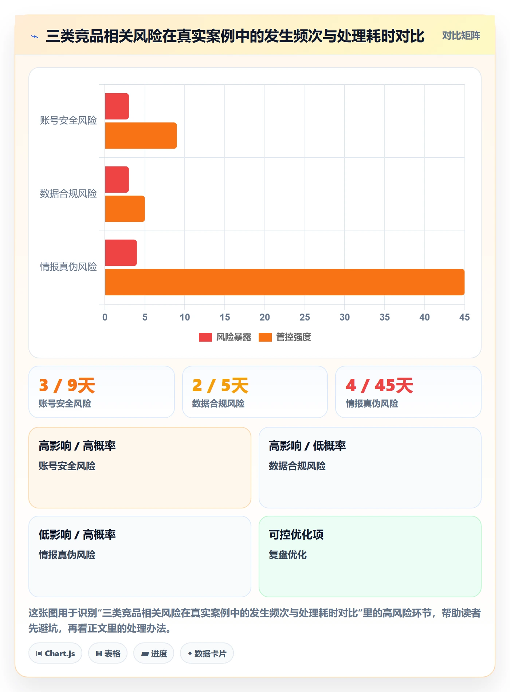This screenshot has height=692, width=510.
Task: Select the 可控优化项 matrix card
Action: click(370, 557)
